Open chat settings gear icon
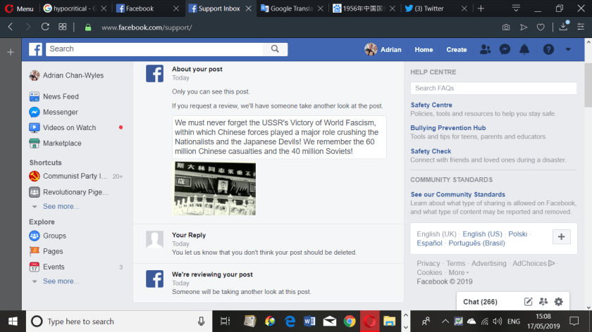Viewport: 592px width, 332px height. 558,302
